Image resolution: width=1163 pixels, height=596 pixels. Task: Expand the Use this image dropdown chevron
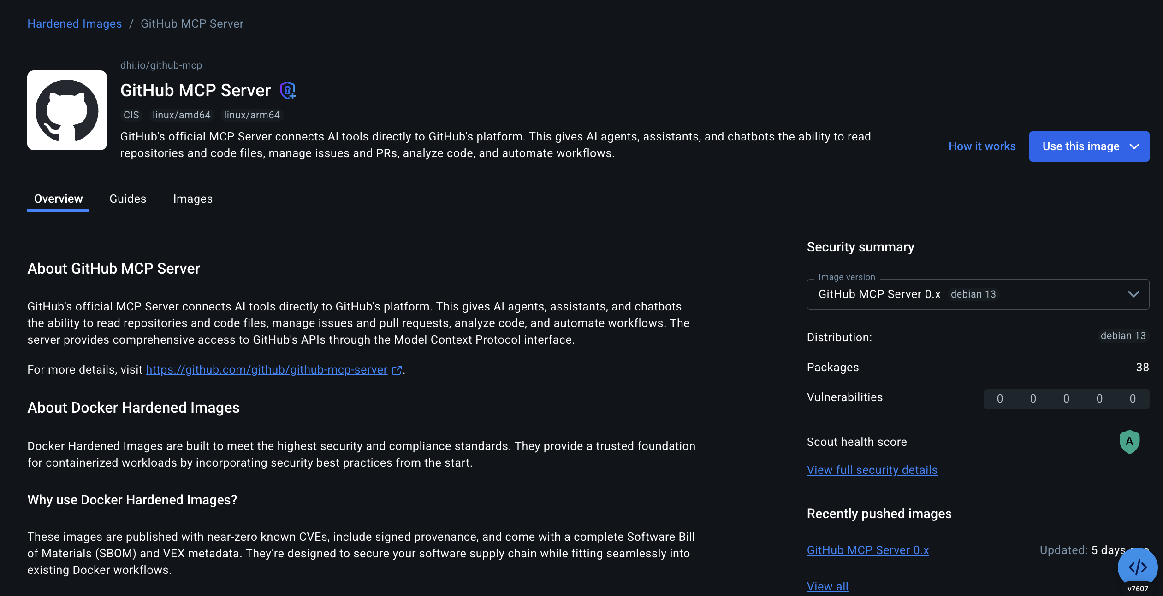[x=1134, y=146]
